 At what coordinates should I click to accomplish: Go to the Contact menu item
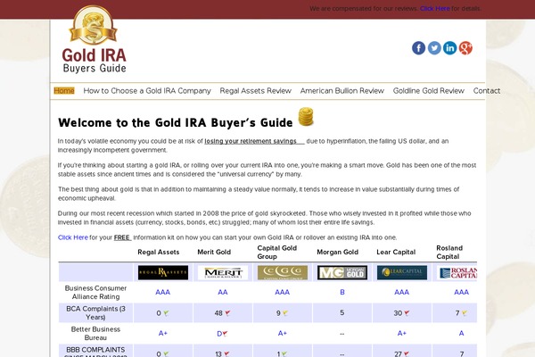tap(487, 91)
